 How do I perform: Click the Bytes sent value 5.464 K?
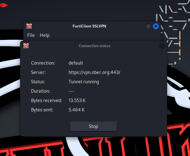77,110
